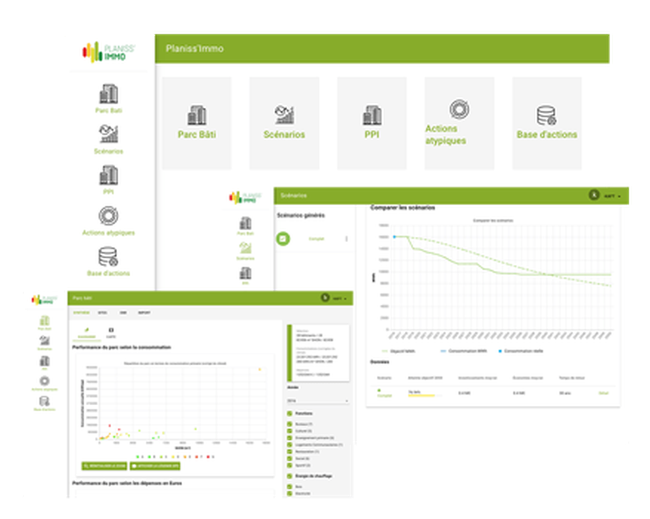Toggle the Logements checkbox
The height and width of the screenshot is (519, 650).
pos(290,444)
